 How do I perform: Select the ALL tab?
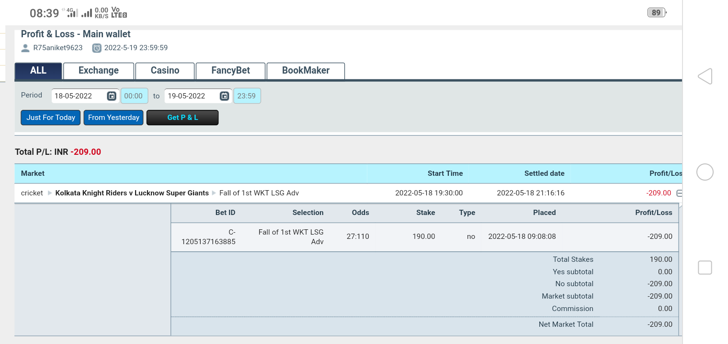coord(38,71)
